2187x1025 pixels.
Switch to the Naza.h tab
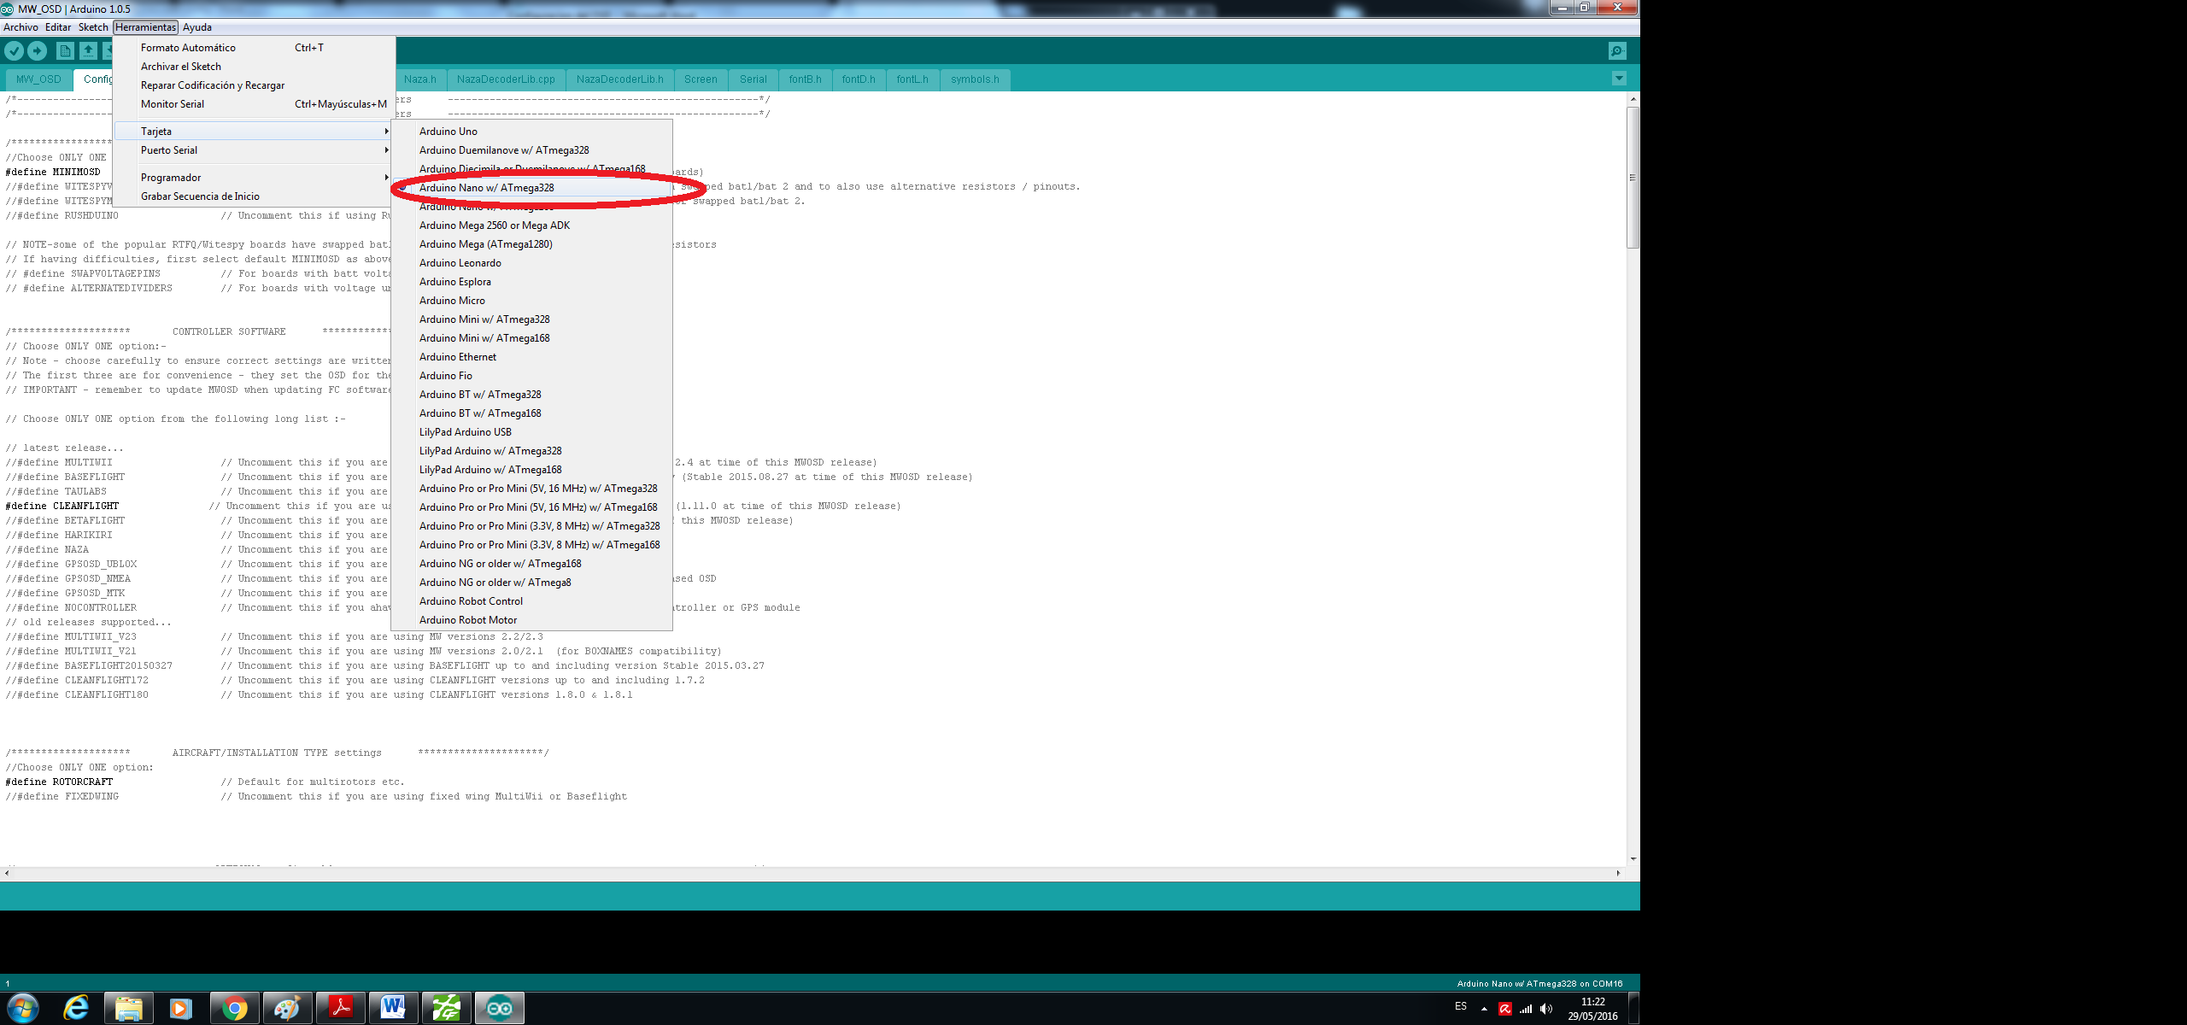419,79
